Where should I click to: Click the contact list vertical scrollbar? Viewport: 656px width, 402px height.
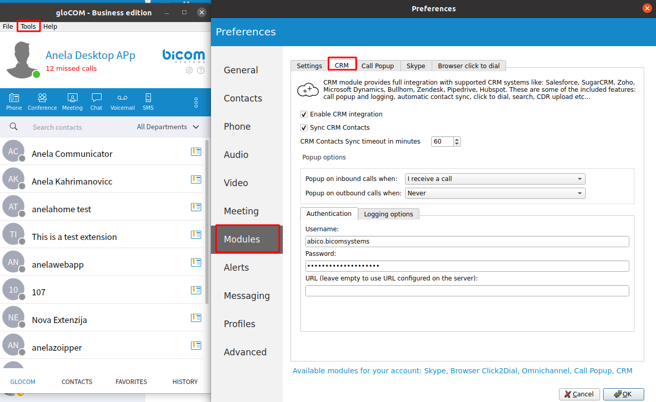click(207, 222)
